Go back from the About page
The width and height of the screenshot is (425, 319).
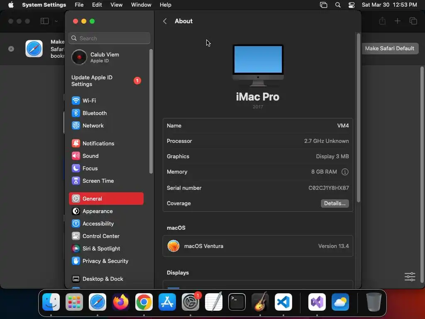click(165, 21)
